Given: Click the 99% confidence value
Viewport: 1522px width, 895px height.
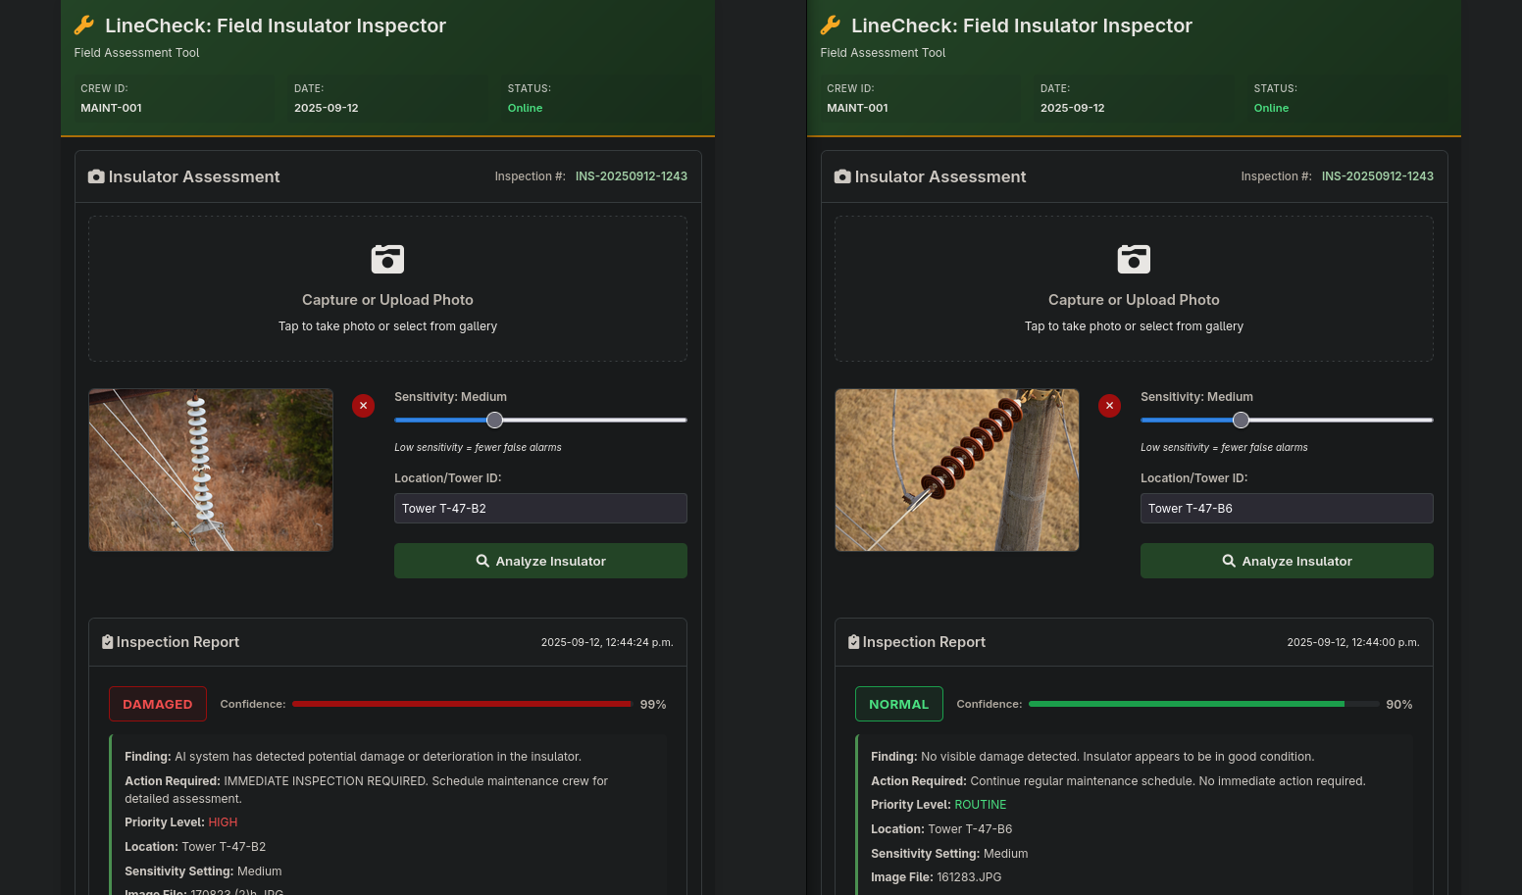Looking at the screenshot, I should coord(653,705).
